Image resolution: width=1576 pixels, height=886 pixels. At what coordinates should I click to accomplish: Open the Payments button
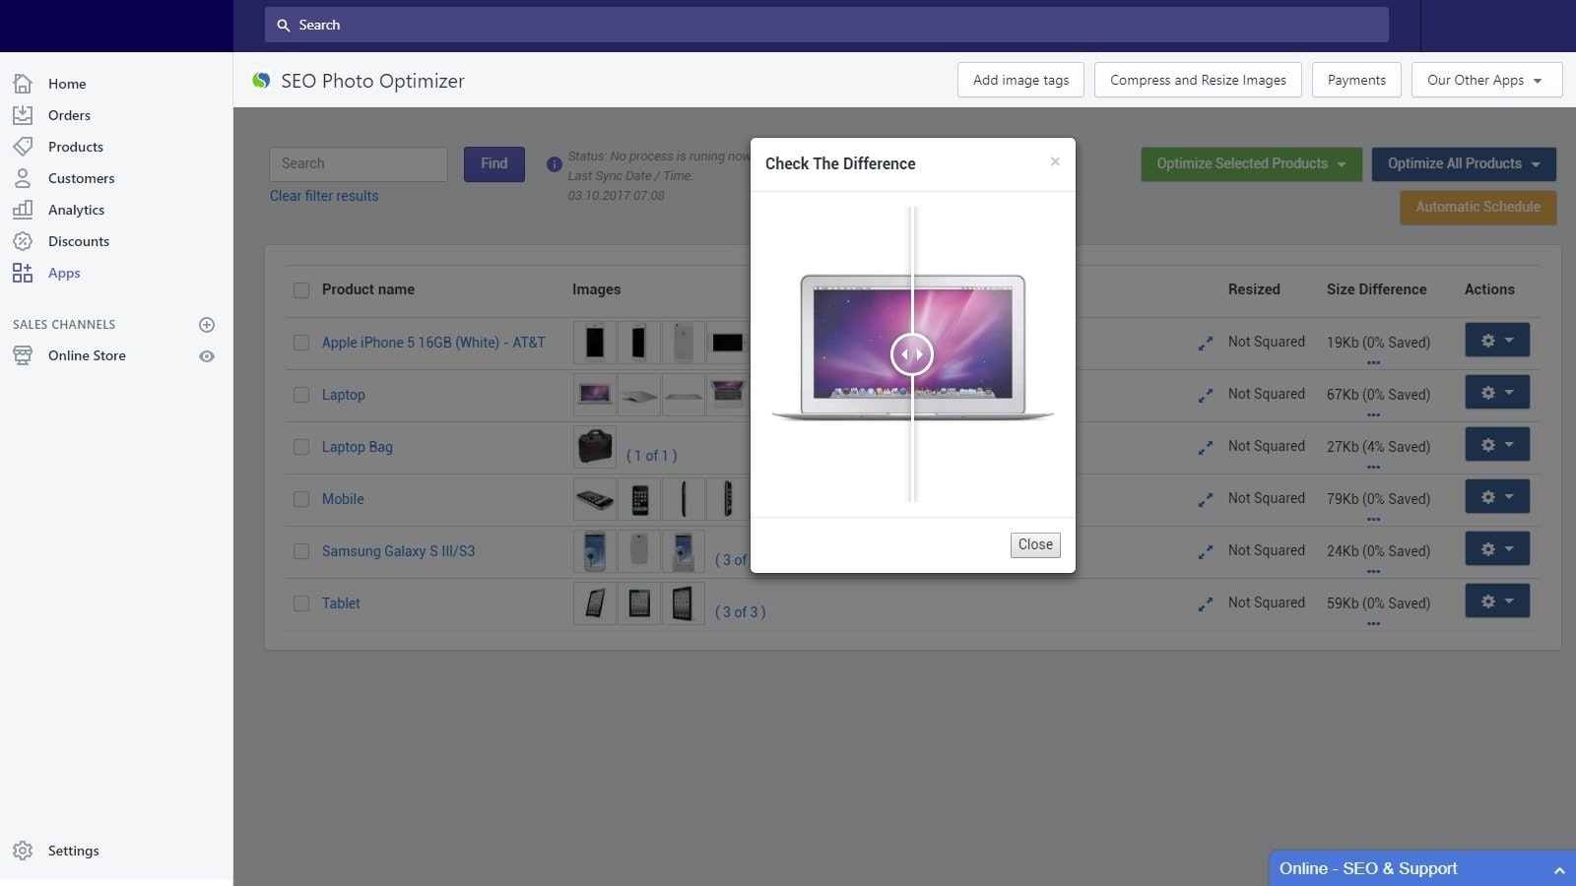point(1356,81)
